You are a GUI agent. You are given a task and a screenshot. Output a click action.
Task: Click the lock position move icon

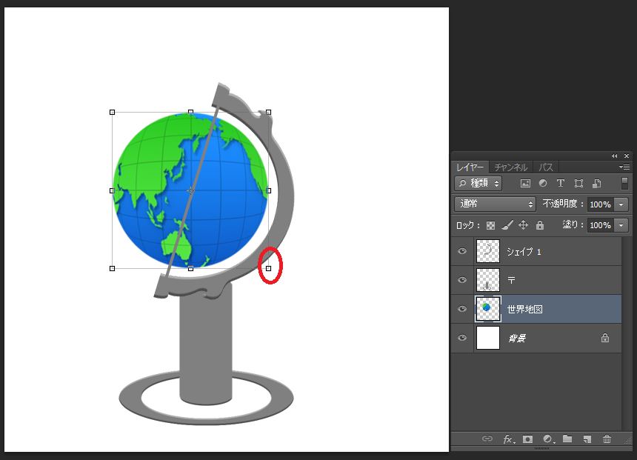(523, 225)
